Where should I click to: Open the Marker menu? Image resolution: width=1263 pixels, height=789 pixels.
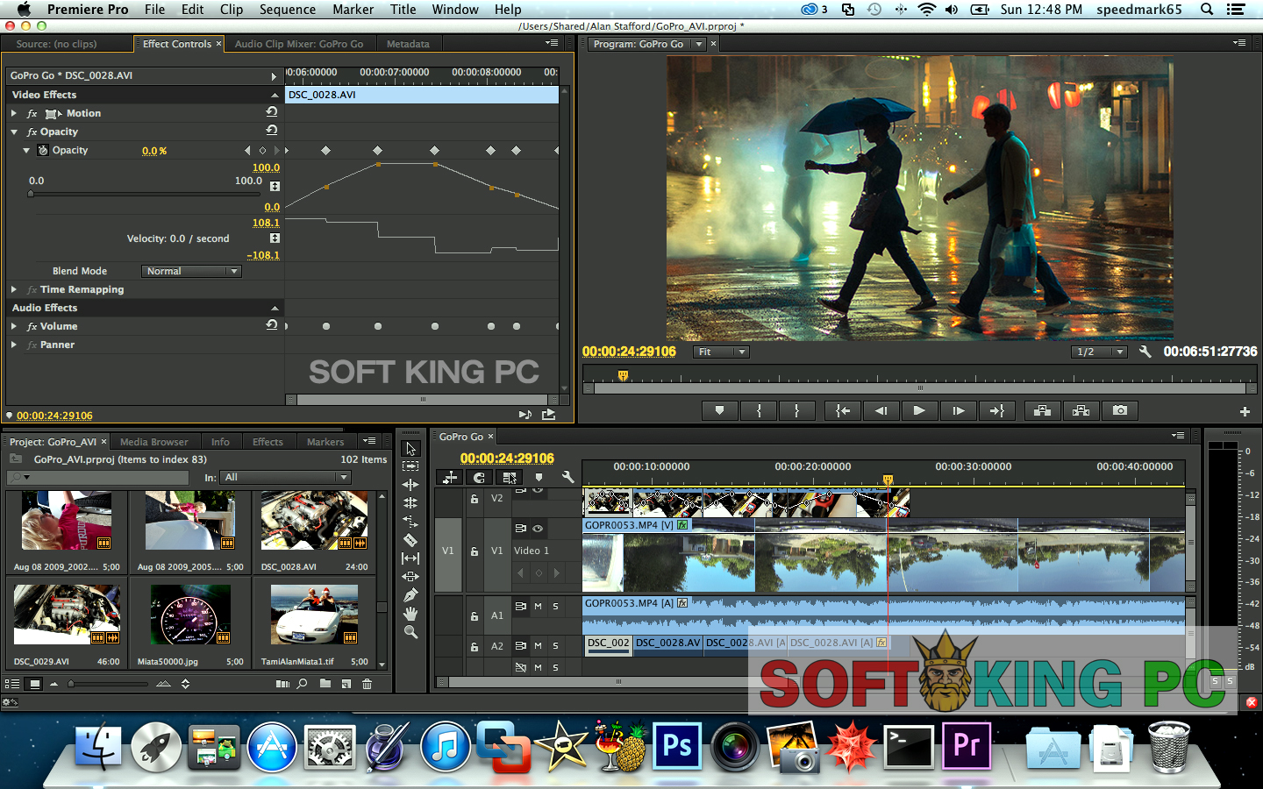353,9
